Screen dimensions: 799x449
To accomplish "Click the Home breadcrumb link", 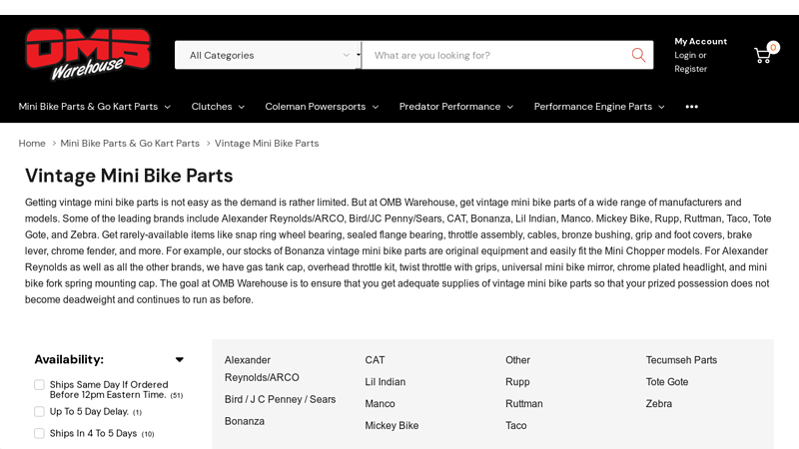I will pyautogui.click(x=32, y=143).
